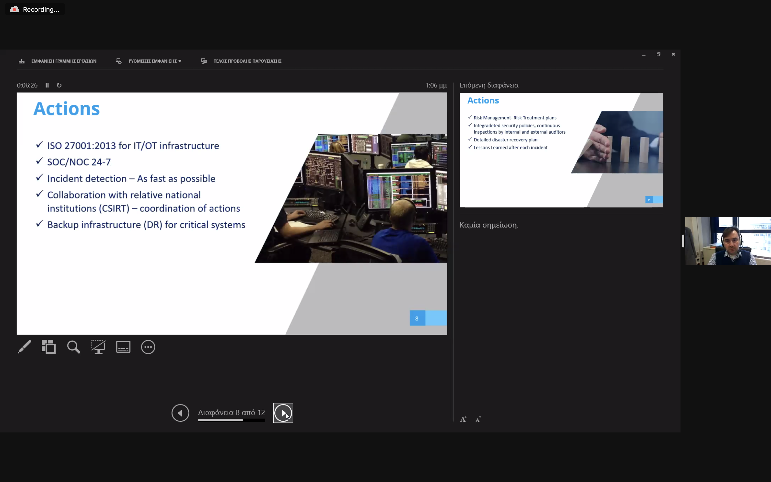Select the pen and laser pointer tool

[x=25, y=347]
